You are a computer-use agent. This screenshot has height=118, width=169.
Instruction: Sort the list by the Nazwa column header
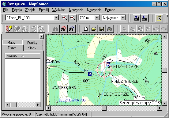pos(23,56)
